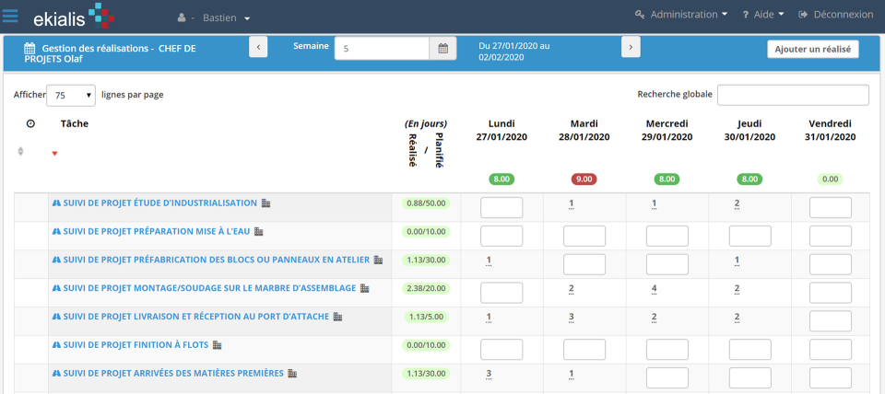The image size is (885, 394).
Task: Open SUIVI DE PROJET PRÉPARATION MISE À L'EAU
Action: [157, 231]
